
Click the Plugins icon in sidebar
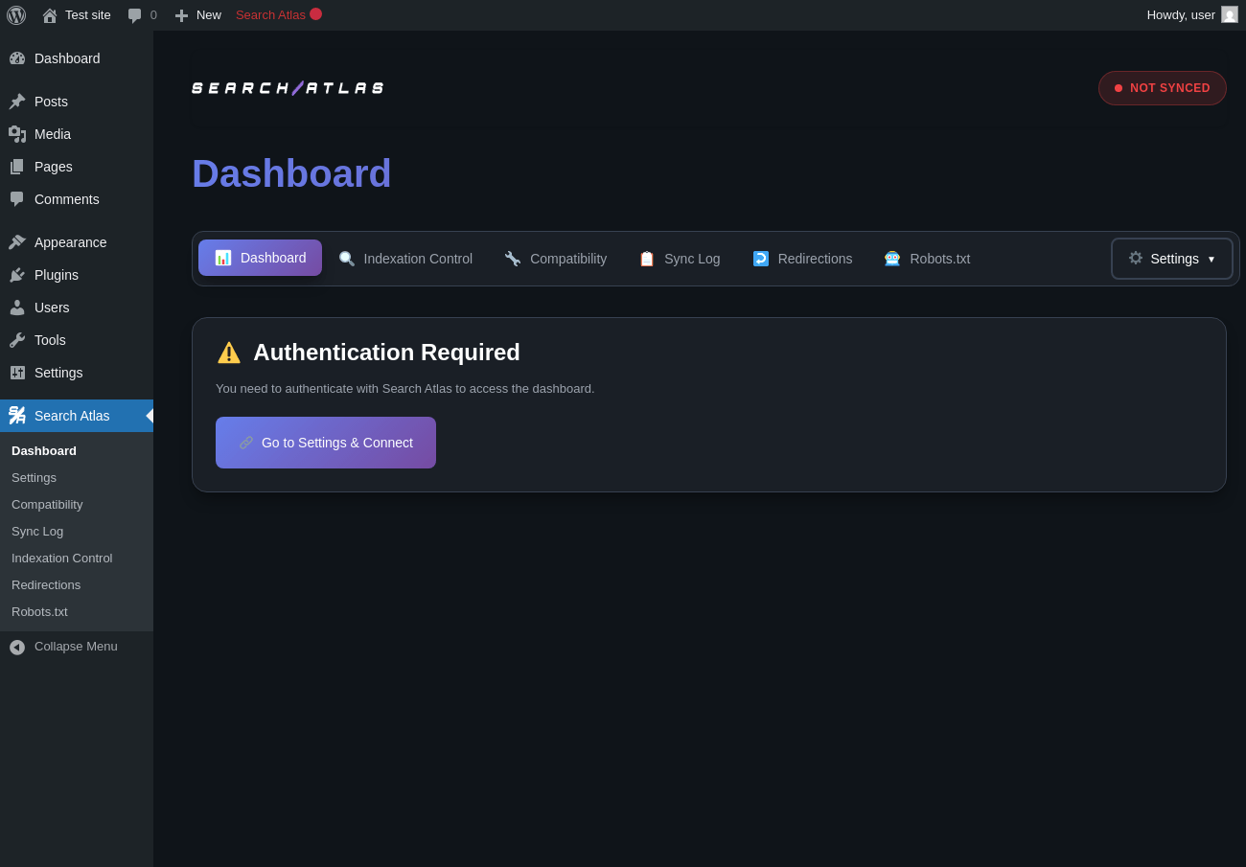(x=17, y=275)
